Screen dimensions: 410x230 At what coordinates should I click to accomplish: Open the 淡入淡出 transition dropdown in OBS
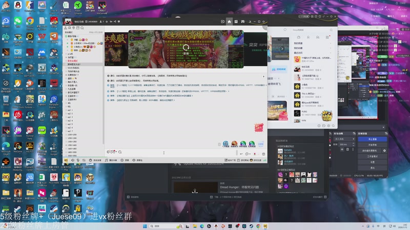point(344,139)
